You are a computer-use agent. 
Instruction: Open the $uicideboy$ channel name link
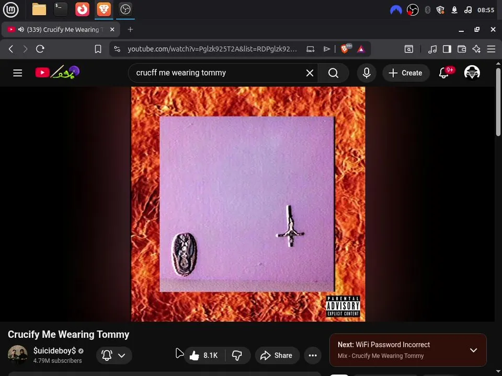(54, 351)
